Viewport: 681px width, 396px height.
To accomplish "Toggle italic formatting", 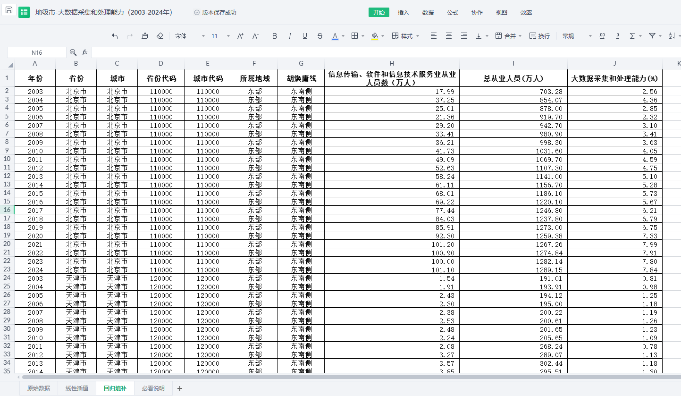I will coord(290,36).
